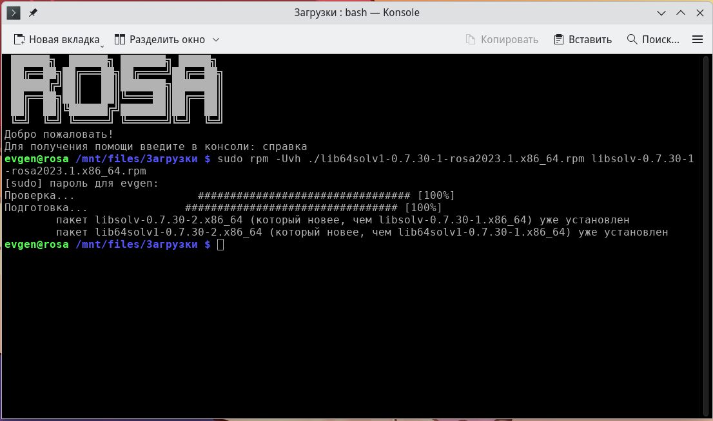Viewport: 713px width, 421px height.
Task: Click the terminal cursor at the prompt
Action: tap(220, 245)
